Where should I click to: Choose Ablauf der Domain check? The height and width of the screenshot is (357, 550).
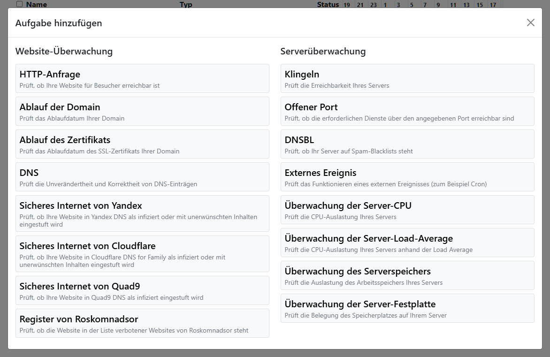click(x=142, y=111)
